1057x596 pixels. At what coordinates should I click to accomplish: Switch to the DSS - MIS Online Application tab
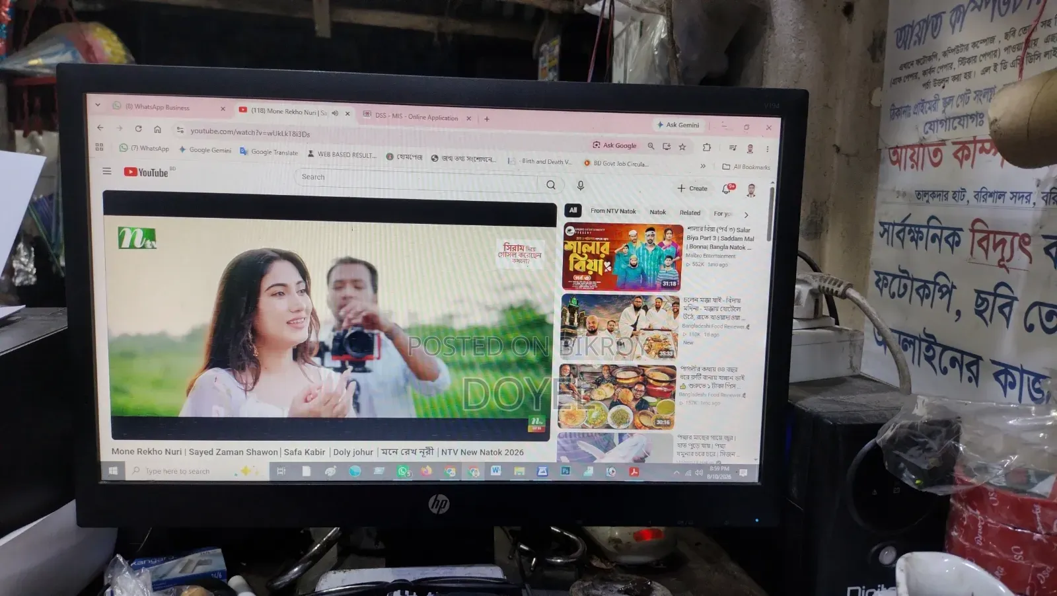tap(416, 117)
